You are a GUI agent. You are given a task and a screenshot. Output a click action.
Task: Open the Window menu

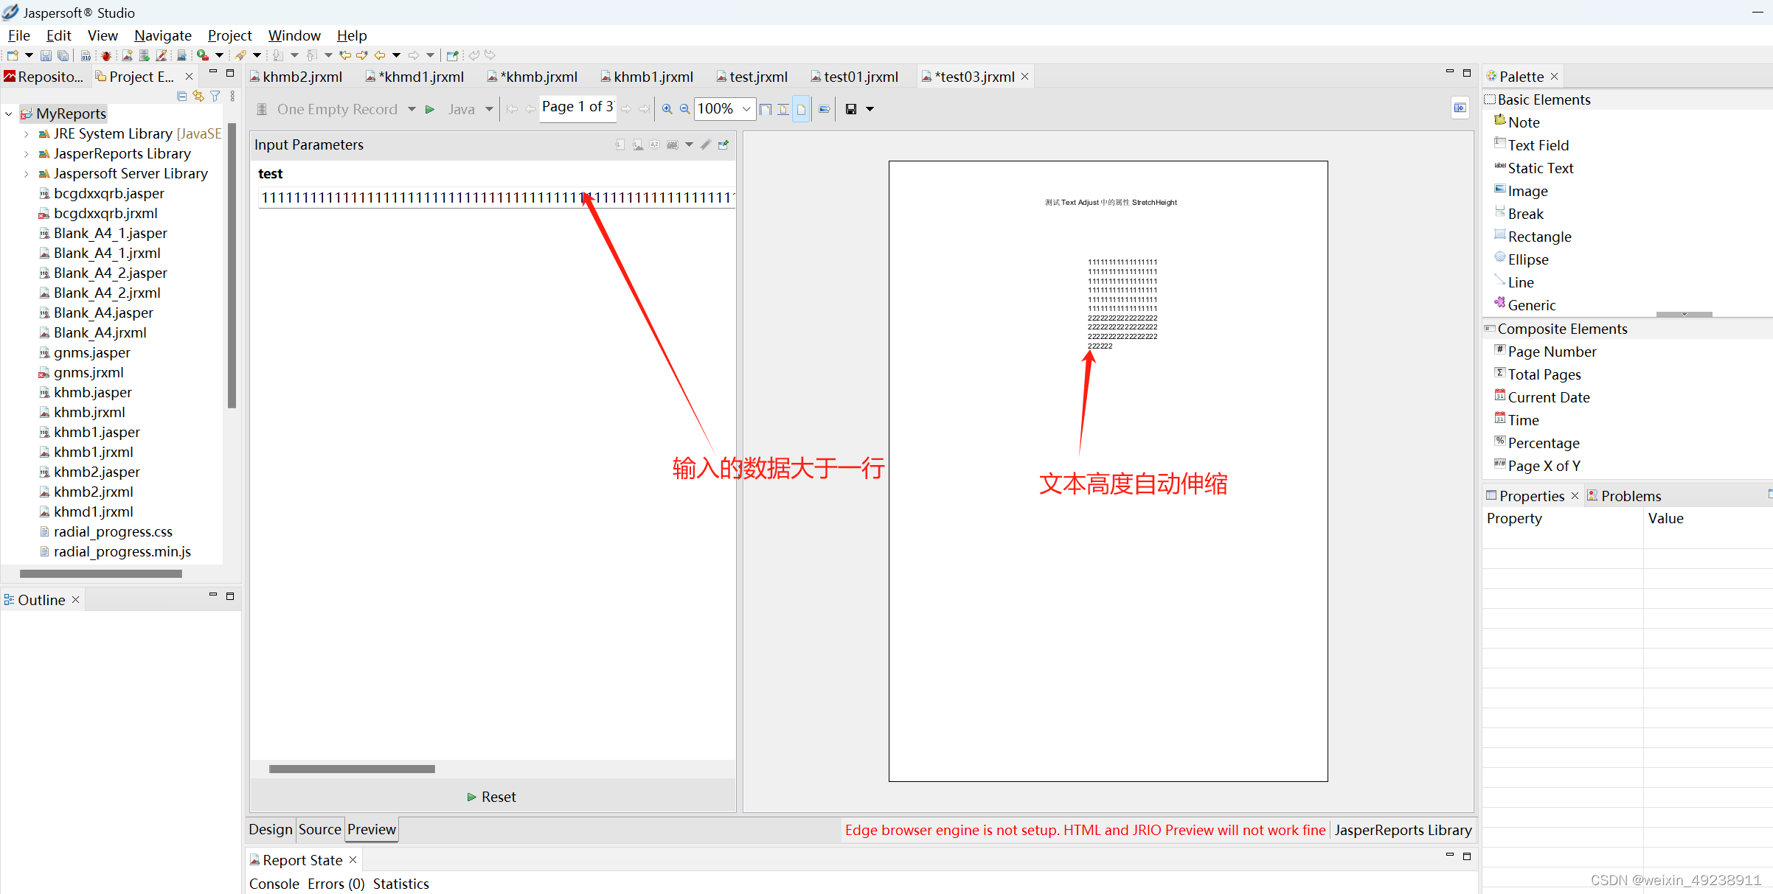pos(294,35)
